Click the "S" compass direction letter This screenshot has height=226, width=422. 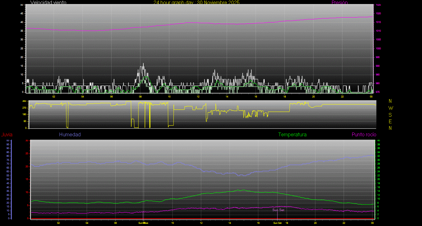pyautogui.click(x=390, y=115)
